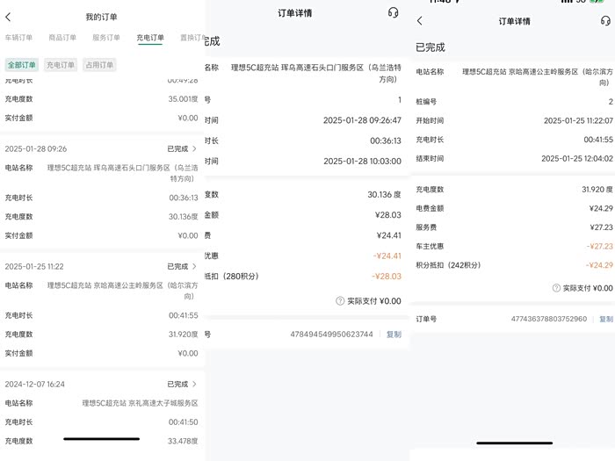Copy order number 477436378803752960
This screenshot has height=461, width=615.
[x=606, y=319]
